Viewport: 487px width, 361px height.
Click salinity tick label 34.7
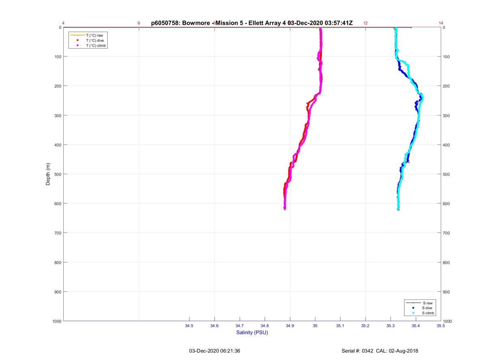pos(239,326)
